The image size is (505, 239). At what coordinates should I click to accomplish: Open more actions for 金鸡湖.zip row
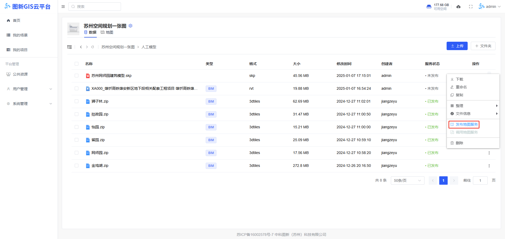pyautogui.click(x=489, y=166)
